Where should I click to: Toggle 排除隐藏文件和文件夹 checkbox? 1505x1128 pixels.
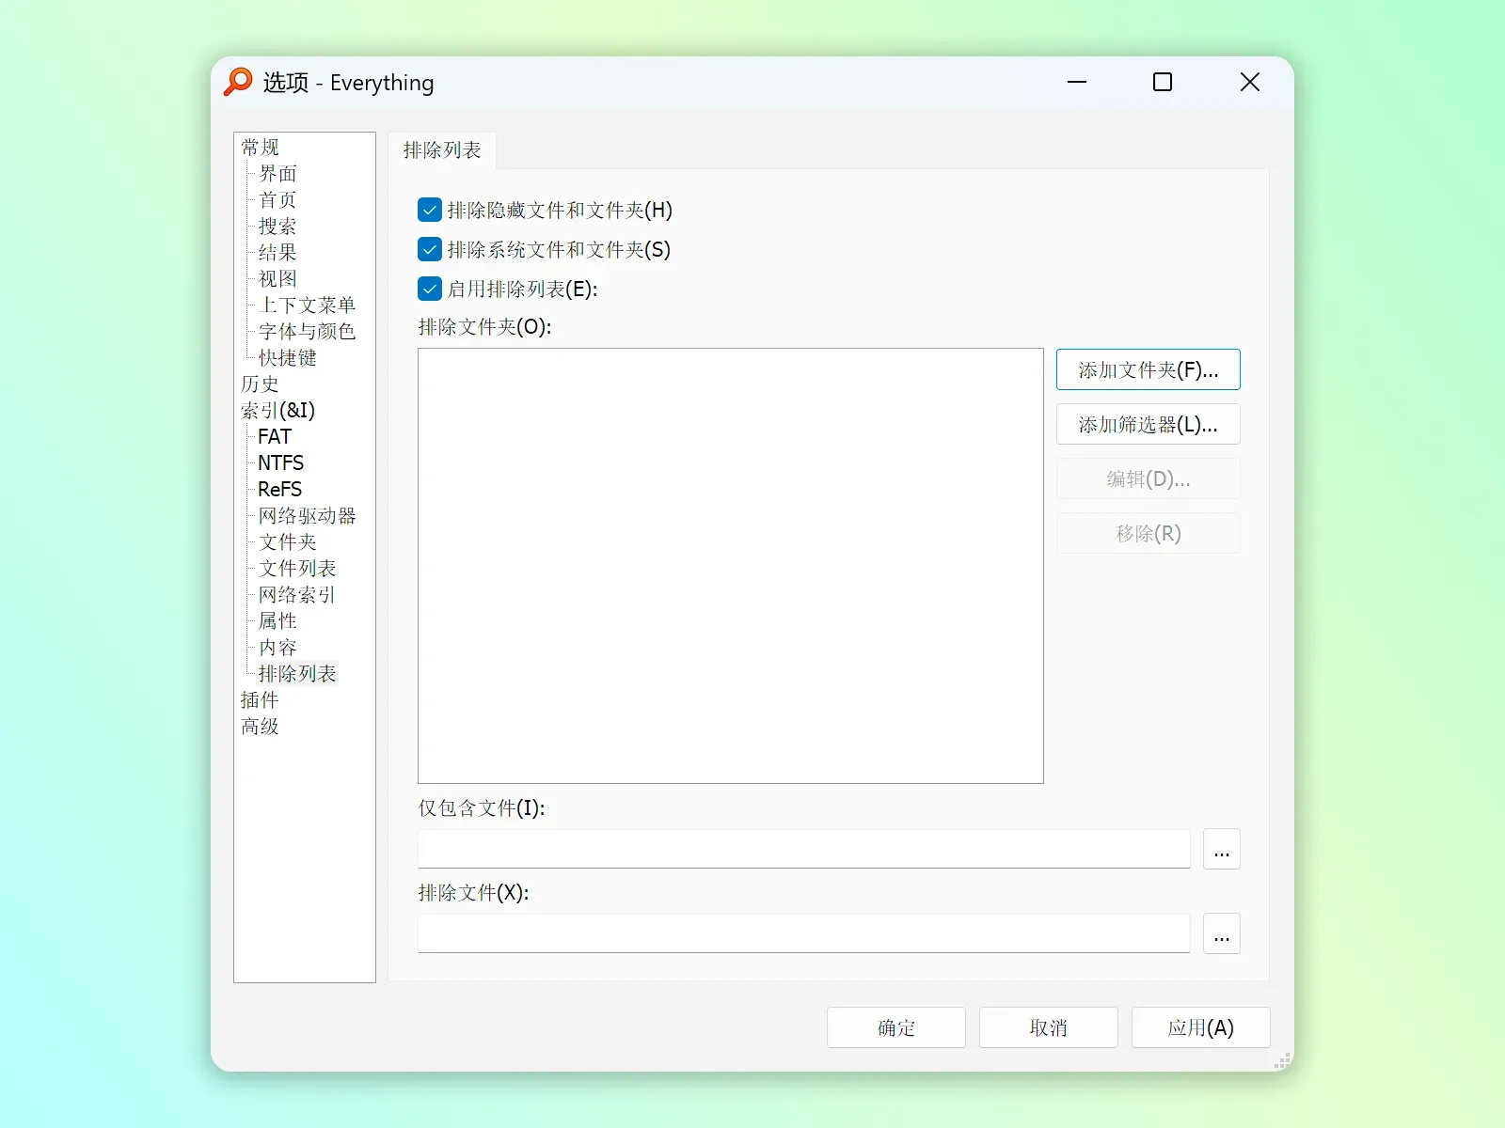click(x=430, y=210)
